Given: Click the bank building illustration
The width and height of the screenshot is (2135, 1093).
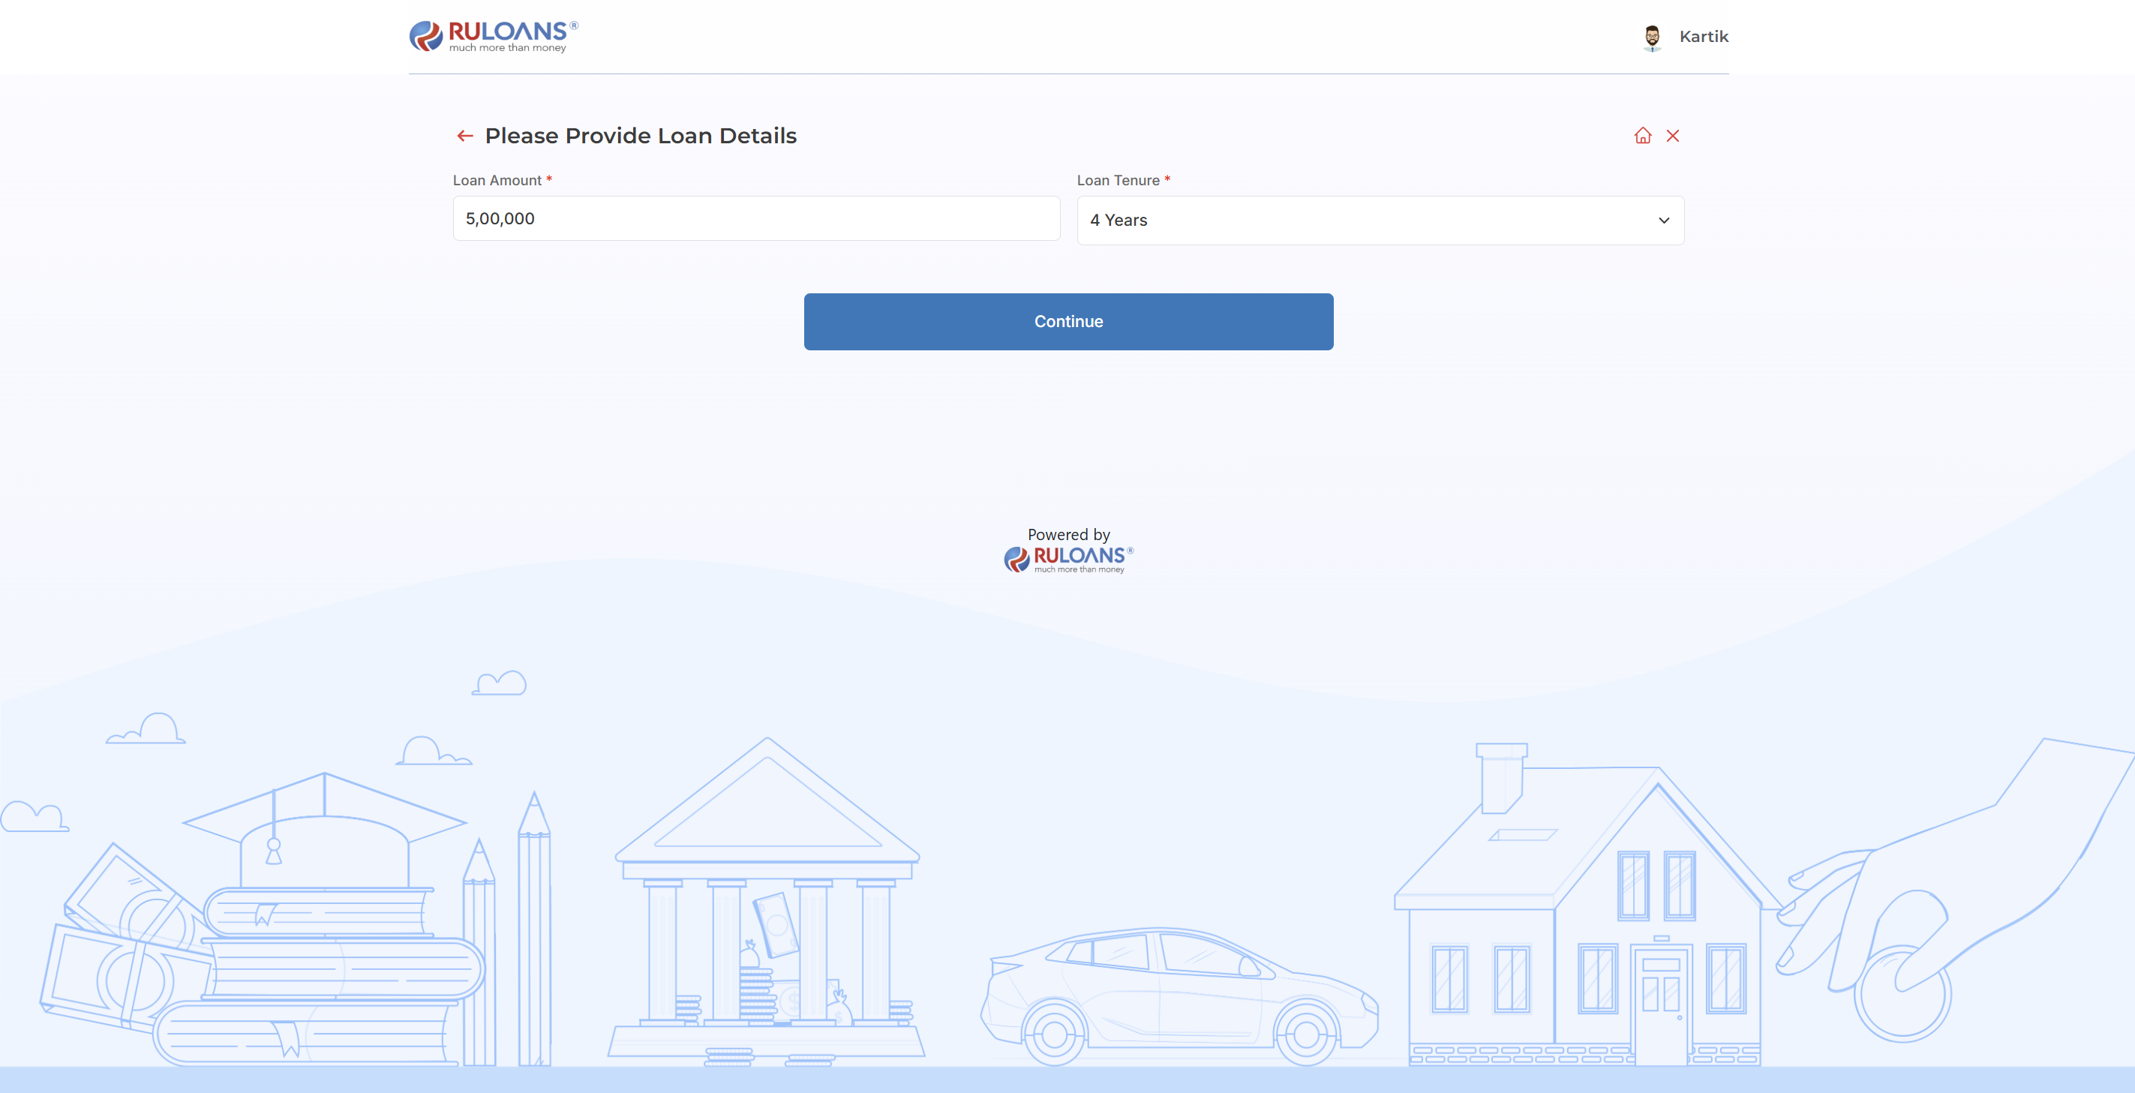Looking at the screenshot, I should (767, 899).
